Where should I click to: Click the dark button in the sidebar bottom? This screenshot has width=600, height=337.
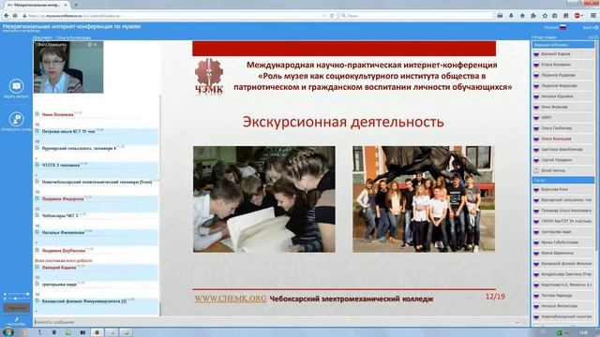click(x=17, y=308)
